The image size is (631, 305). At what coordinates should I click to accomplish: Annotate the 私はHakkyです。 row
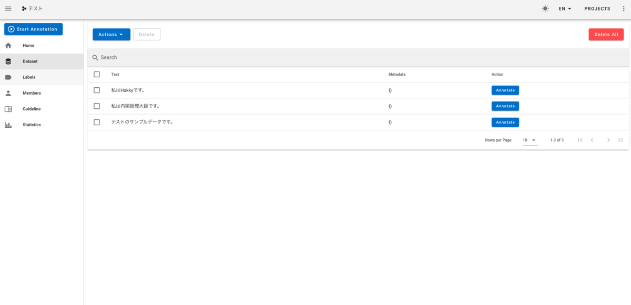coord(505,90)
